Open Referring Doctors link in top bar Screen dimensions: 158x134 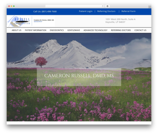[x=106, y=11]
